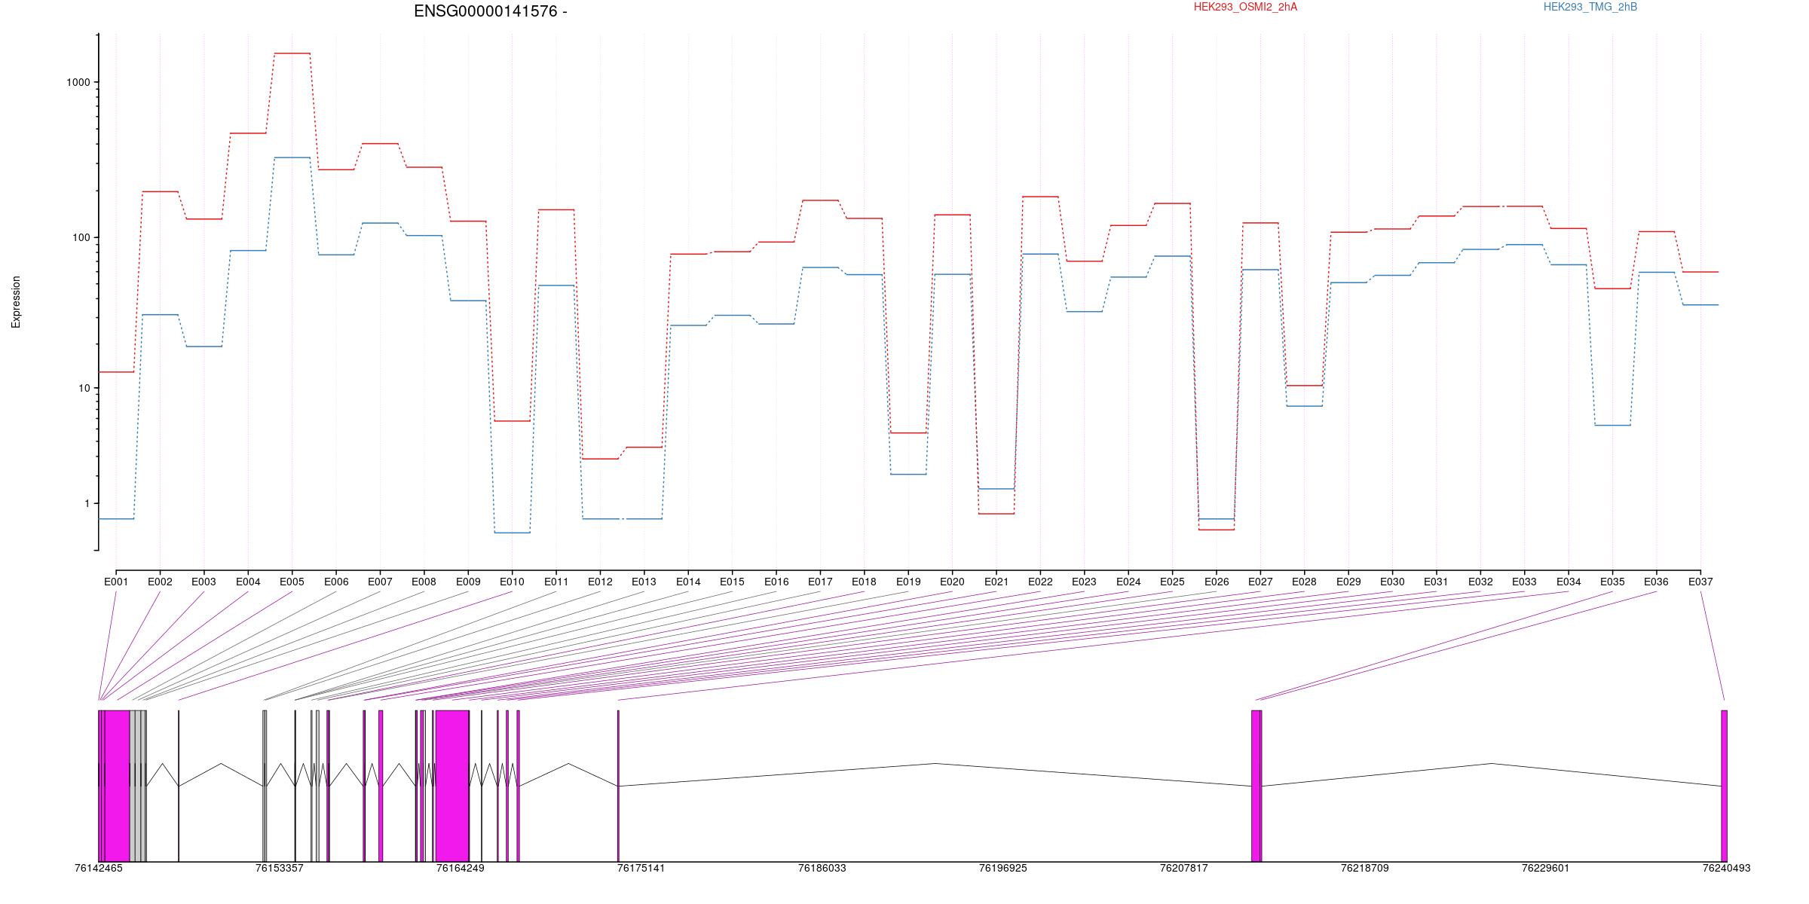Click genomic coordinate 76153357
The image size is (1809, 904).
pos(280,869)
